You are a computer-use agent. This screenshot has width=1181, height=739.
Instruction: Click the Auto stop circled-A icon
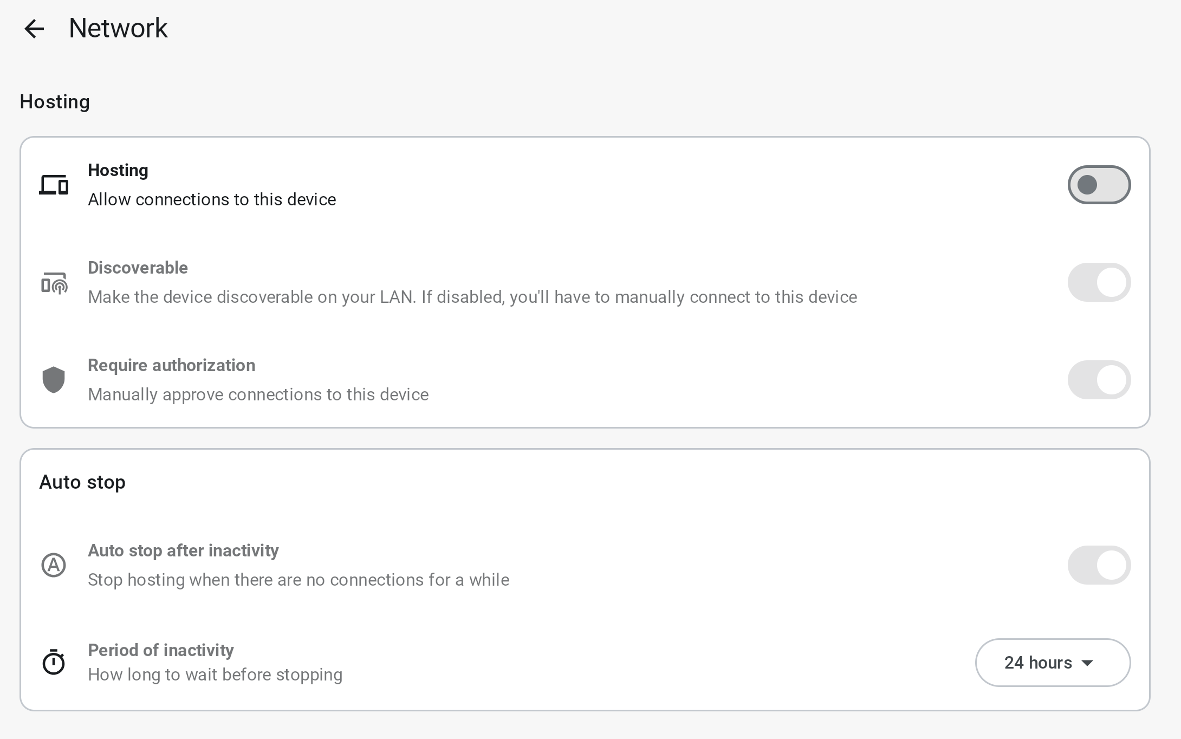54,565
